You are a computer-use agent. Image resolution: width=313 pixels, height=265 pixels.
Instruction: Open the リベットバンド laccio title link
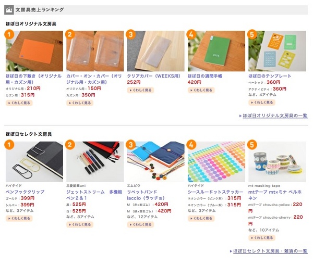click(x=146, y=195)
